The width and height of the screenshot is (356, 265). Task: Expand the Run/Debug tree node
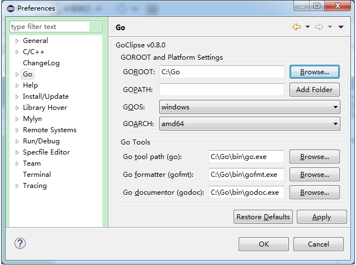coord(17,141)
